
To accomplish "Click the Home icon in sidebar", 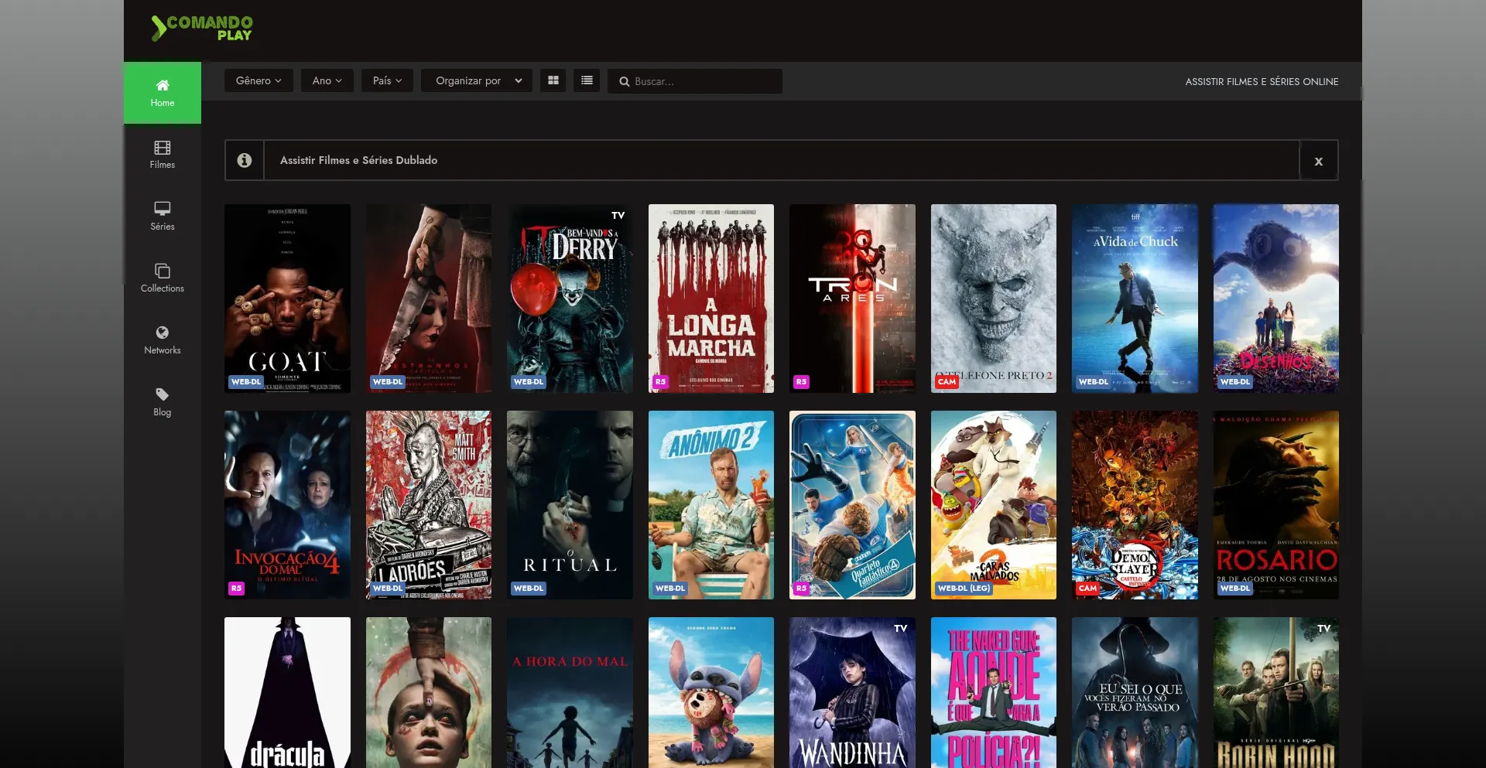I will click(162, 85).
